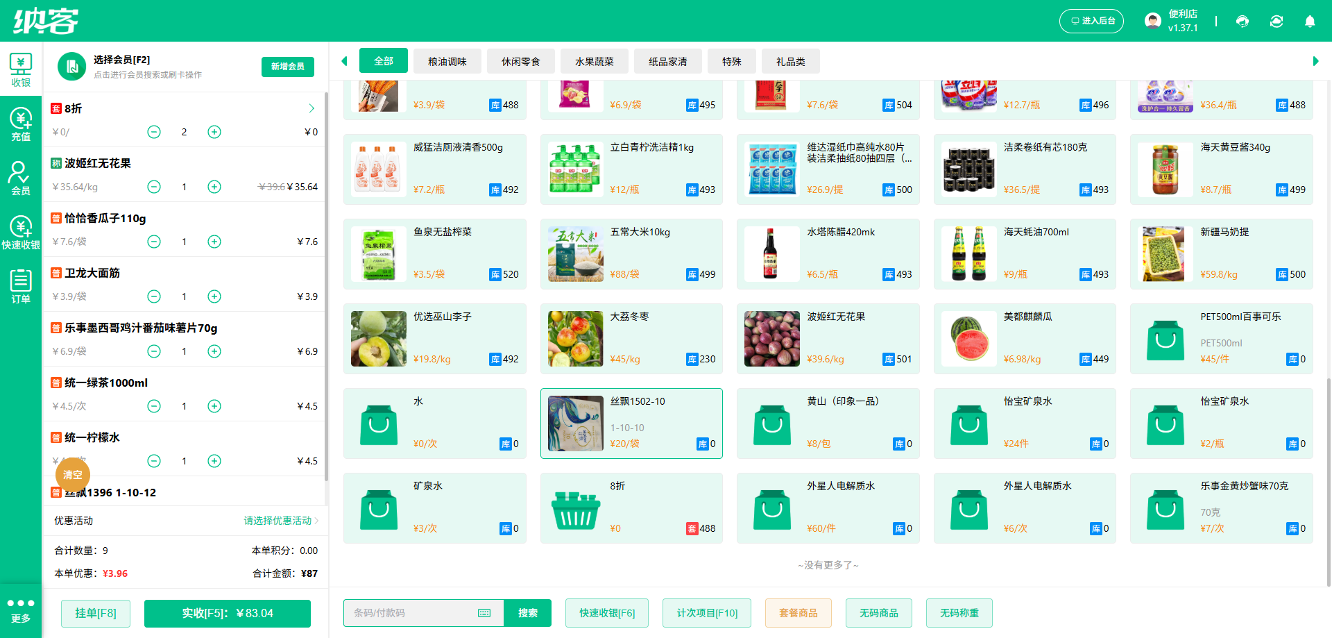Image resolution: width=1332 pixels, height=638 pixels.
Task: Hold the order with 挂单[F8]
Action: pos(96,613)
